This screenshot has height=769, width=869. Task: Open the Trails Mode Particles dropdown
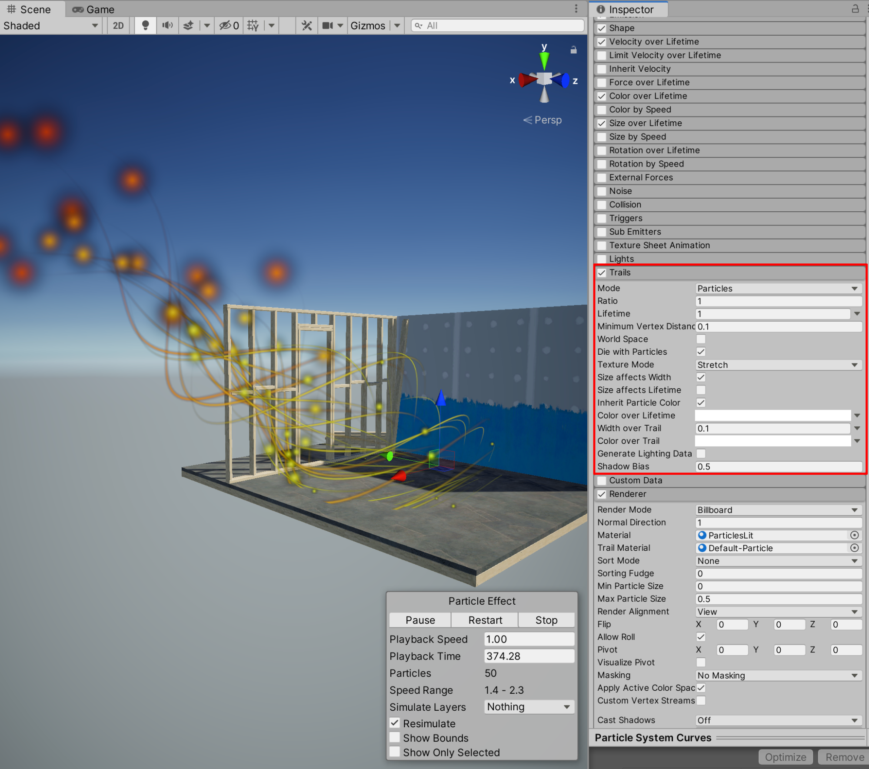[778, 289]
